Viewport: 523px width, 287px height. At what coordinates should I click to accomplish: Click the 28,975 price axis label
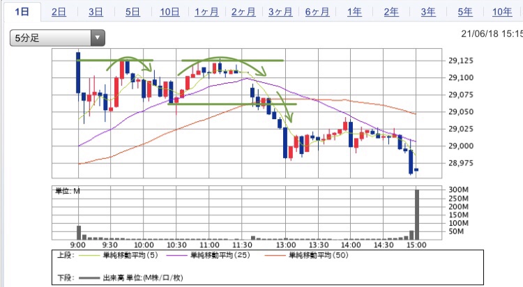point(461,163)
